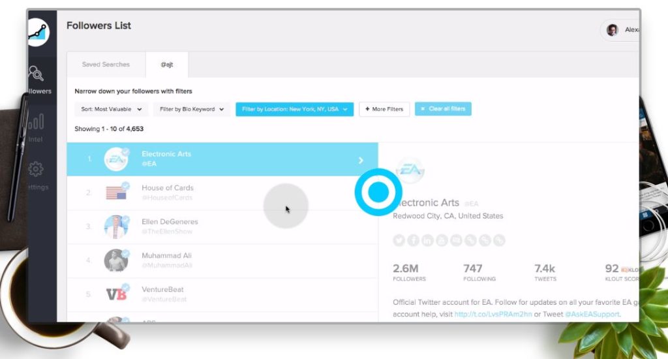
Task: Click the Facebook social icon on EA profile
Action: tap(413, 240)
